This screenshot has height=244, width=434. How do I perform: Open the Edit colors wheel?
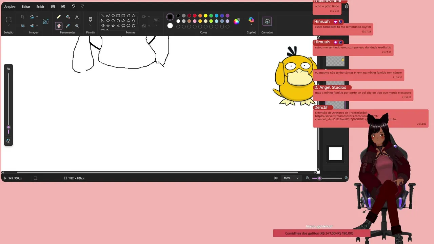(237, 21)
